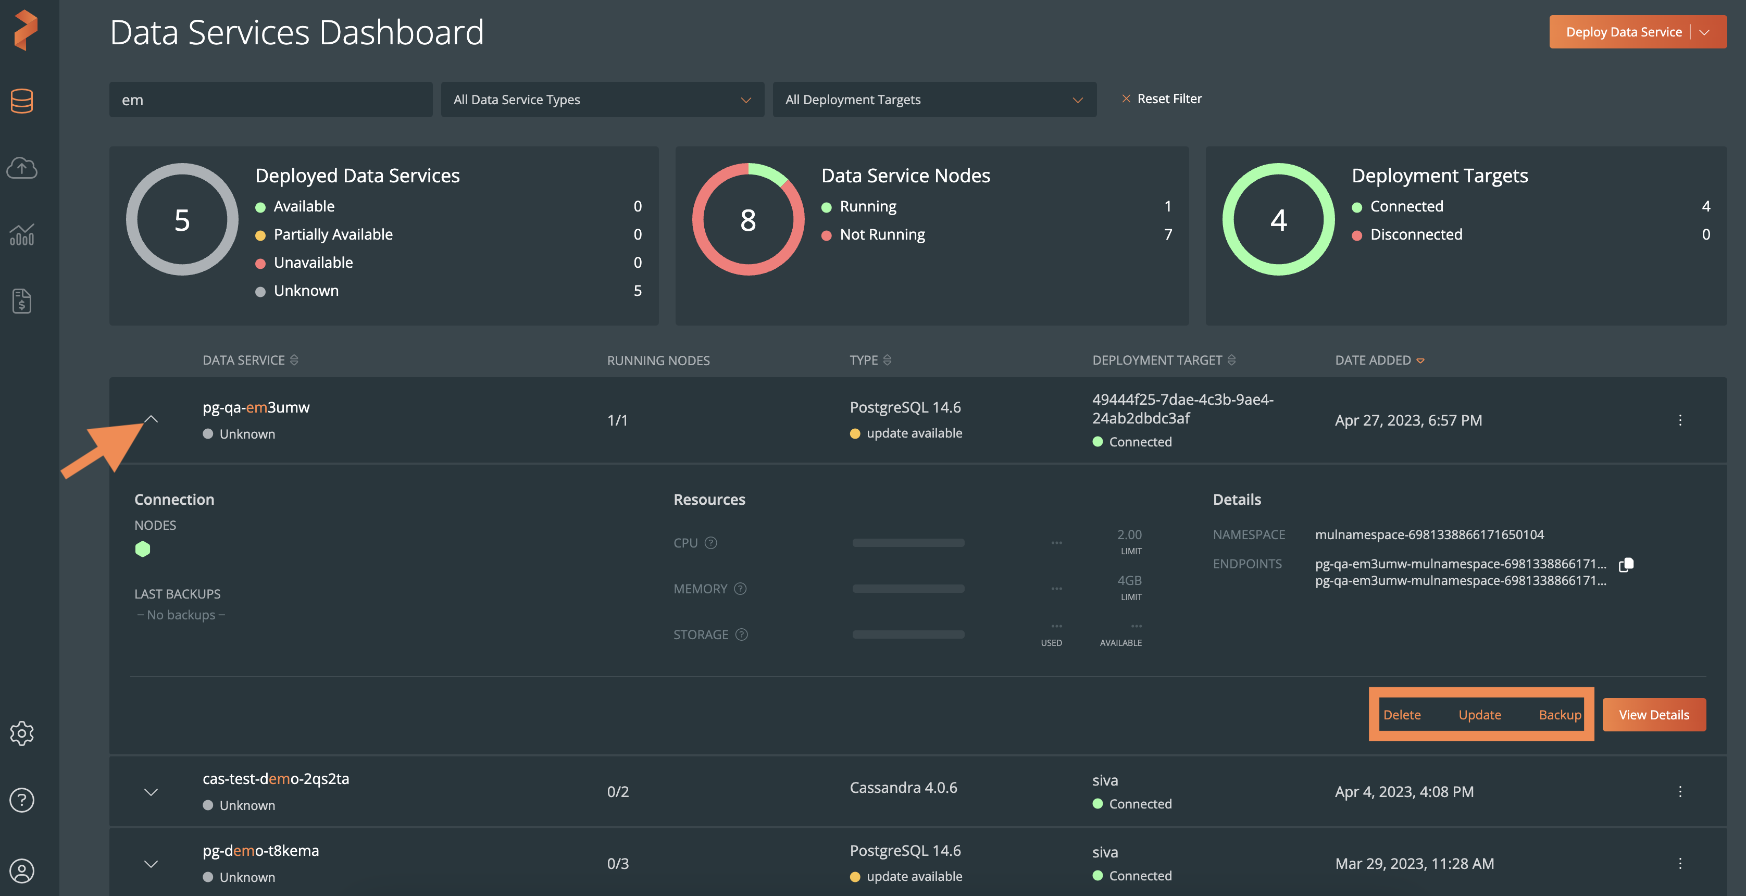Click the Running legend entry
1746x896 pixels.
tap(868, 207)
